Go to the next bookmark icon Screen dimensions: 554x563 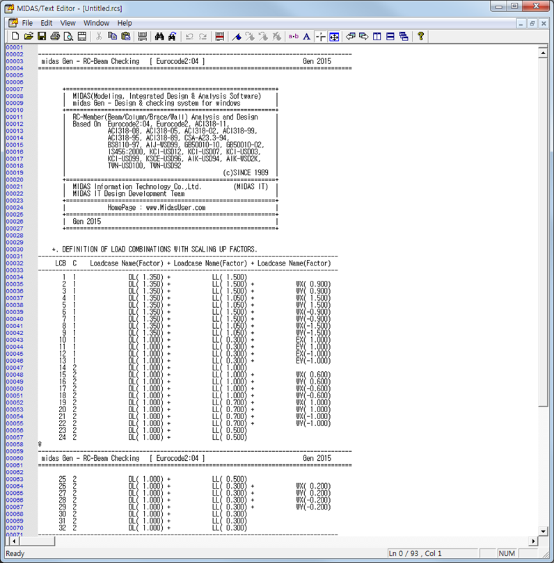(x=250, y=36)
